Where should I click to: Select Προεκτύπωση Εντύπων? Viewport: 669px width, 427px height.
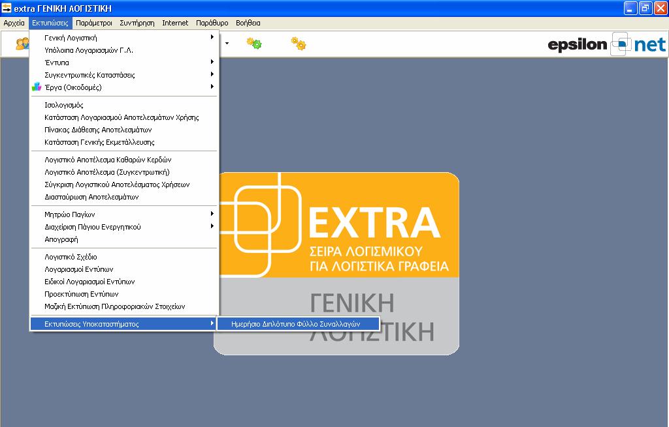coord(123,294)
